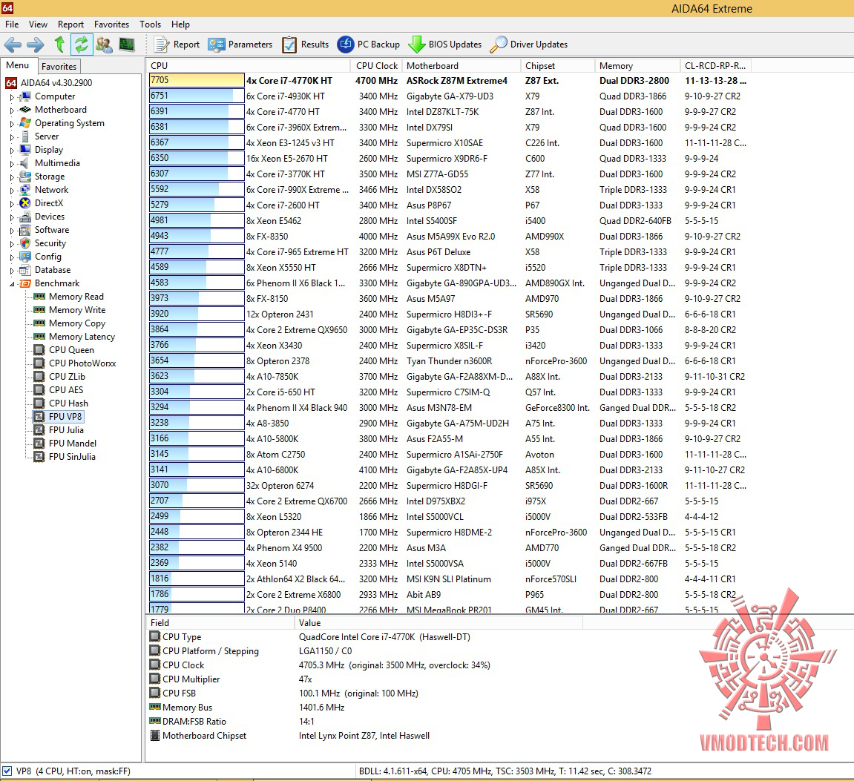Select Storage node

tap(50, 177)
